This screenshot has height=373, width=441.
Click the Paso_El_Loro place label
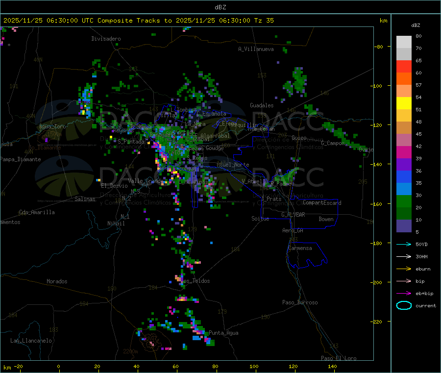[x=339, y=358]
